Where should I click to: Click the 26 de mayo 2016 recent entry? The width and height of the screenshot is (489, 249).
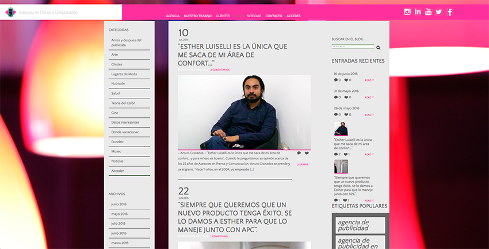coord(346,108)
